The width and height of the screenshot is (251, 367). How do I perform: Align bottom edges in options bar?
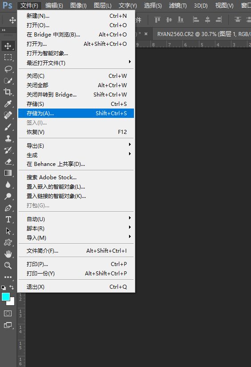point(180,20)
